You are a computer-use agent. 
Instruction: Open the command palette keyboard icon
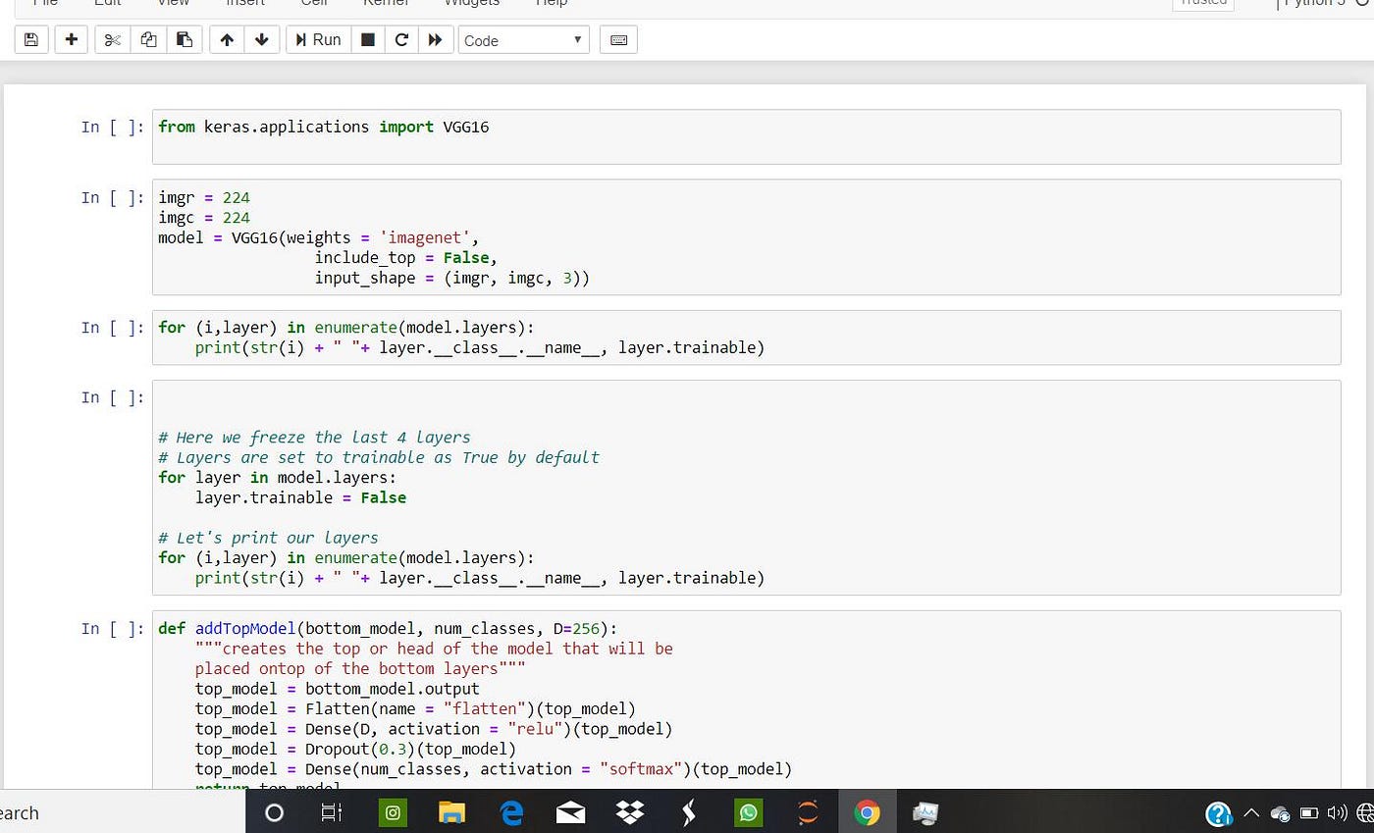point(618,40)
